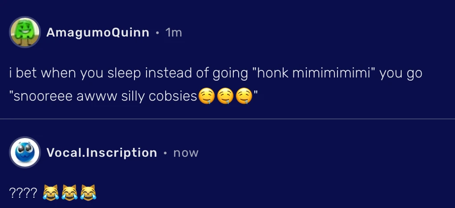Click the last crying cat emoji

(x=88, y=193)
